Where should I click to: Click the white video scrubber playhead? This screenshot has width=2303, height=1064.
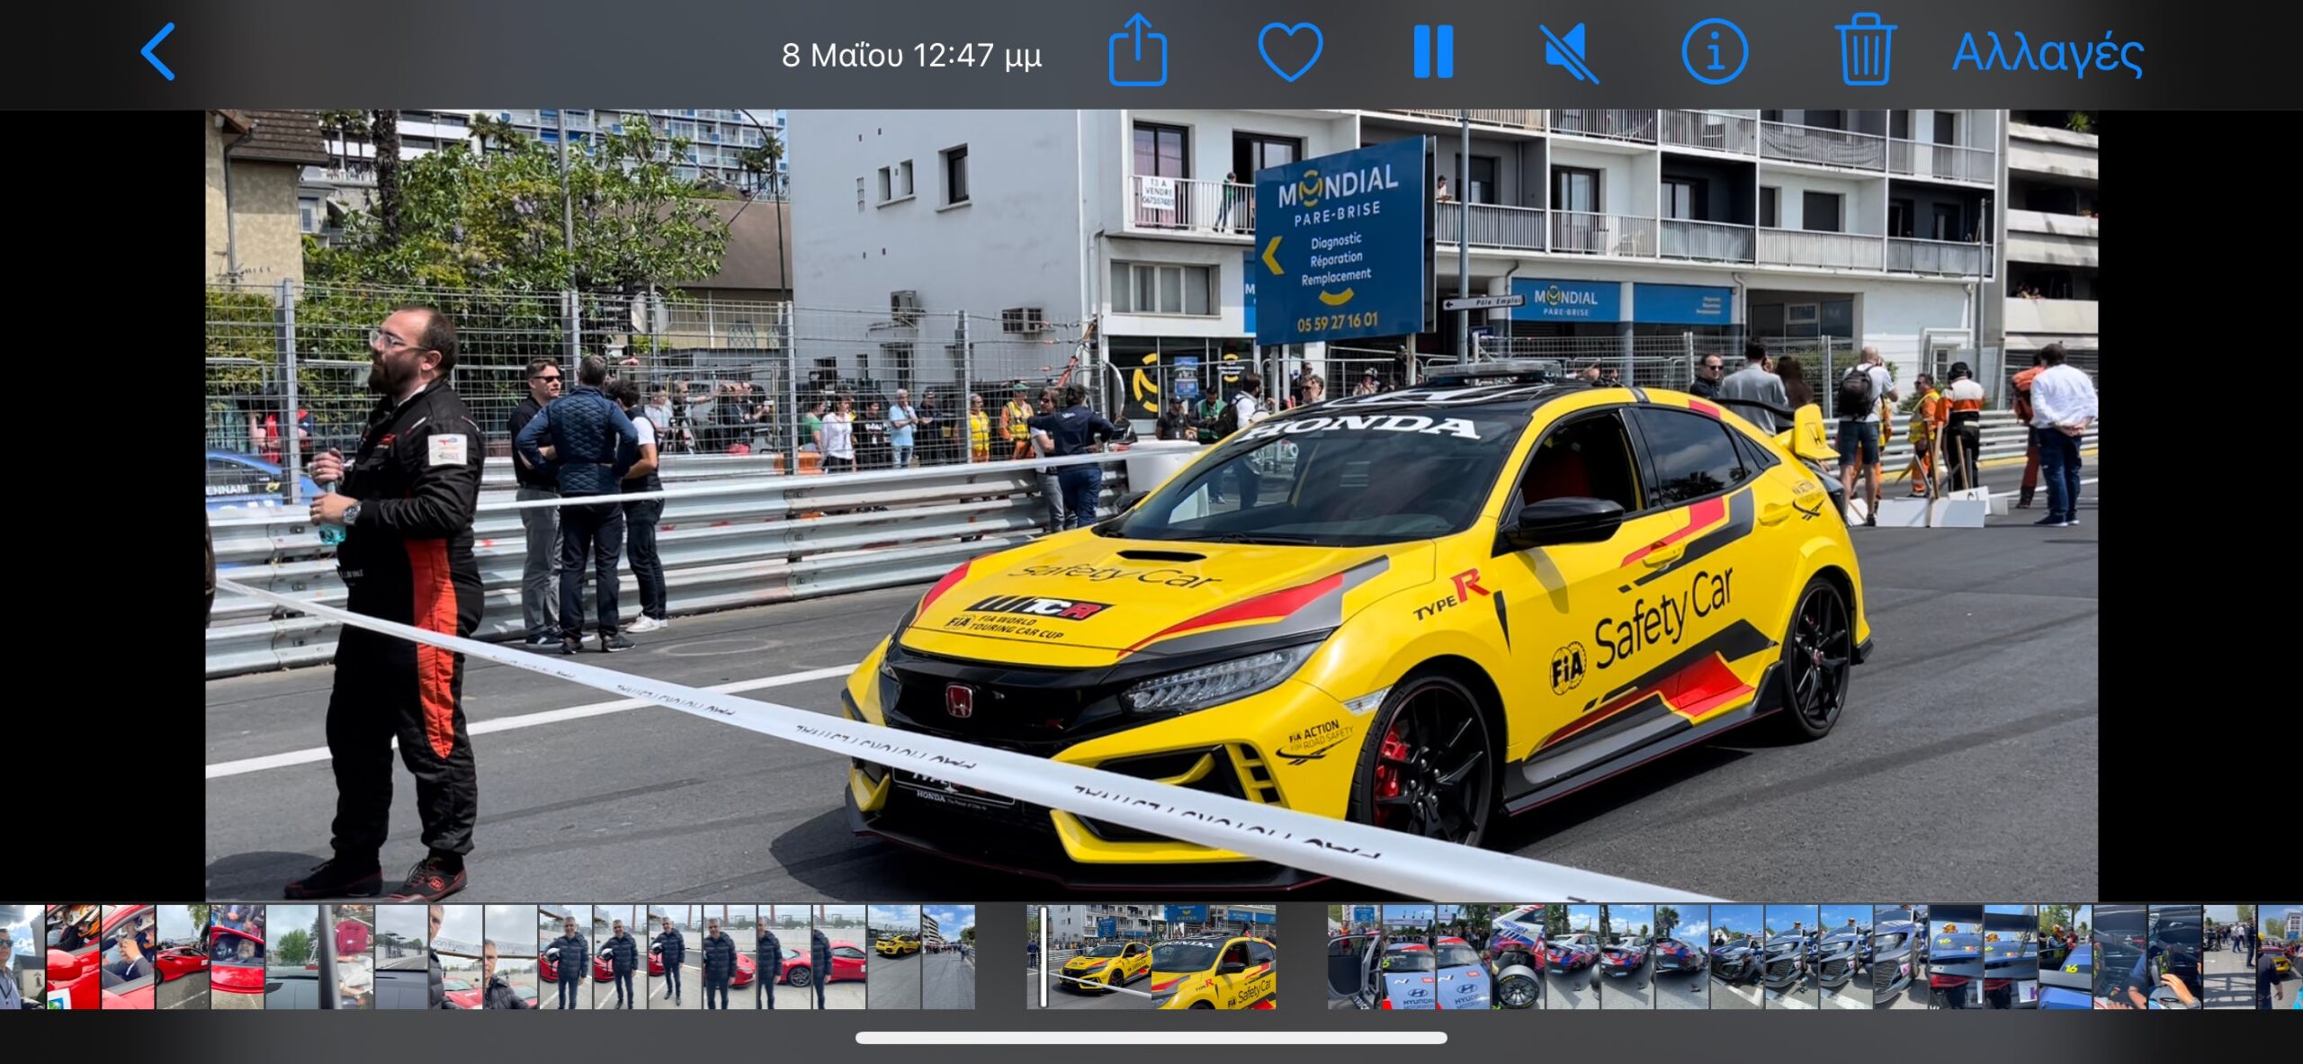tap(1044, 957)
